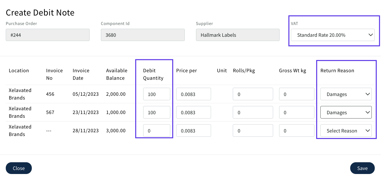
Task: Click Rolls/Pkg field for invoice 456
Action: click(253, 94)
